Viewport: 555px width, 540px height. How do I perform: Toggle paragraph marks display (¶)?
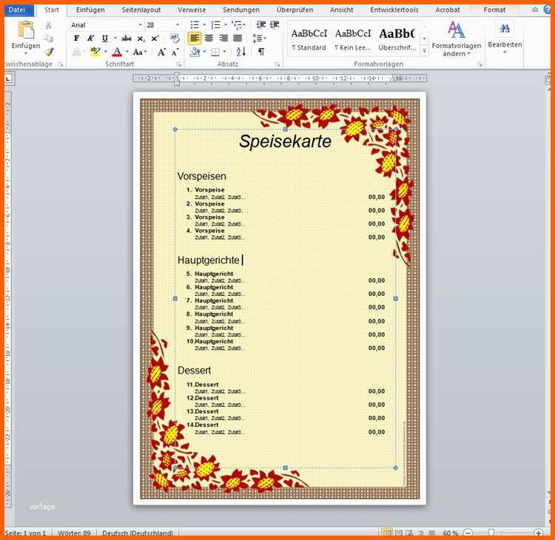(x=261, y=52)
